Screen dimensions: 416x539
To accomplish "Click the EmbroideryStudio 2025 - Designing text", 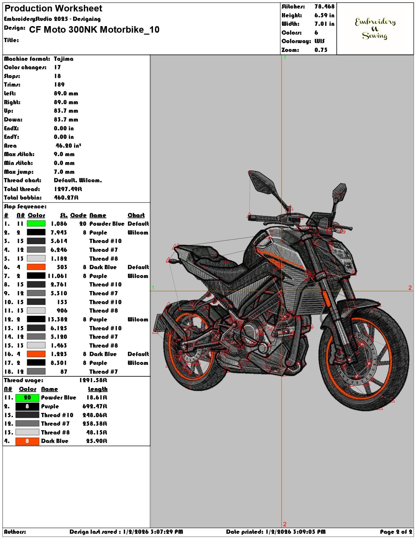I will coord(52,19).
